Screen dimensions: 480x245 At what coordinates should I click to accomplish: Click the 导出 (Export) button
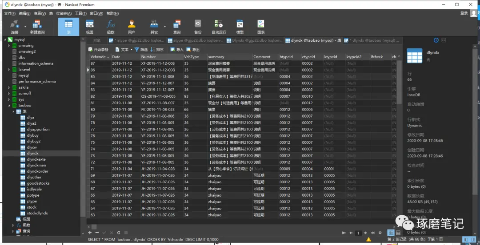(193, 50)
